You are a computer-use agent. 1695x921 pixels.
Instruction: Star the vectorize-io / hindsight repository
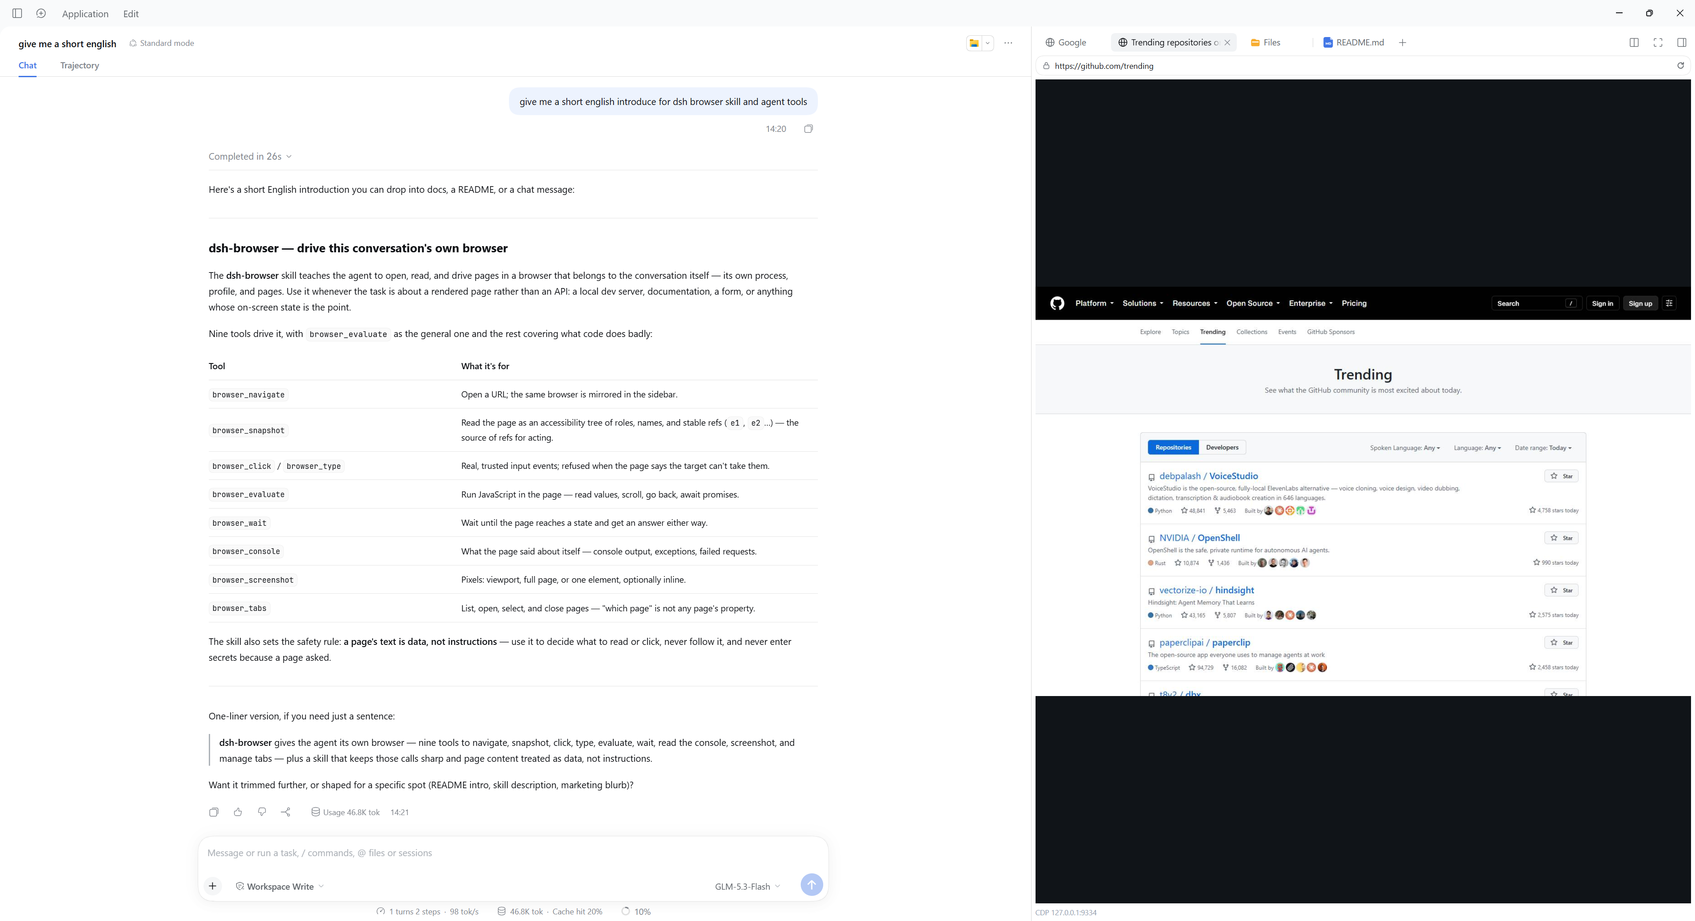click(x=1561, y=590)
